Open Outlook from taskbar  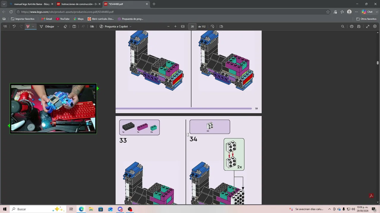(110, 209)
